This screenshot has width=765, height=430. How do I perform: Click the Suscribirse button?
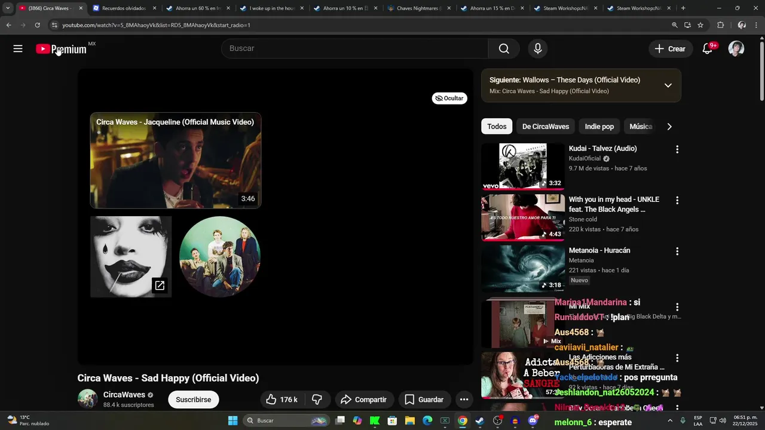194,400
